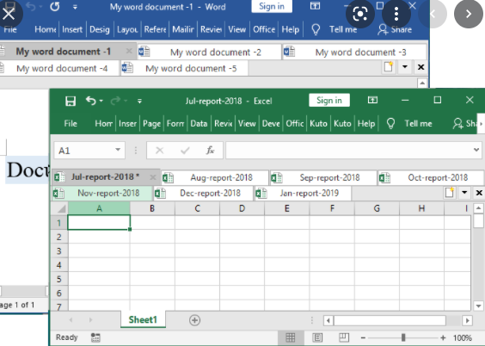Switch to Aug-report-2018 workbook tab

215,177
